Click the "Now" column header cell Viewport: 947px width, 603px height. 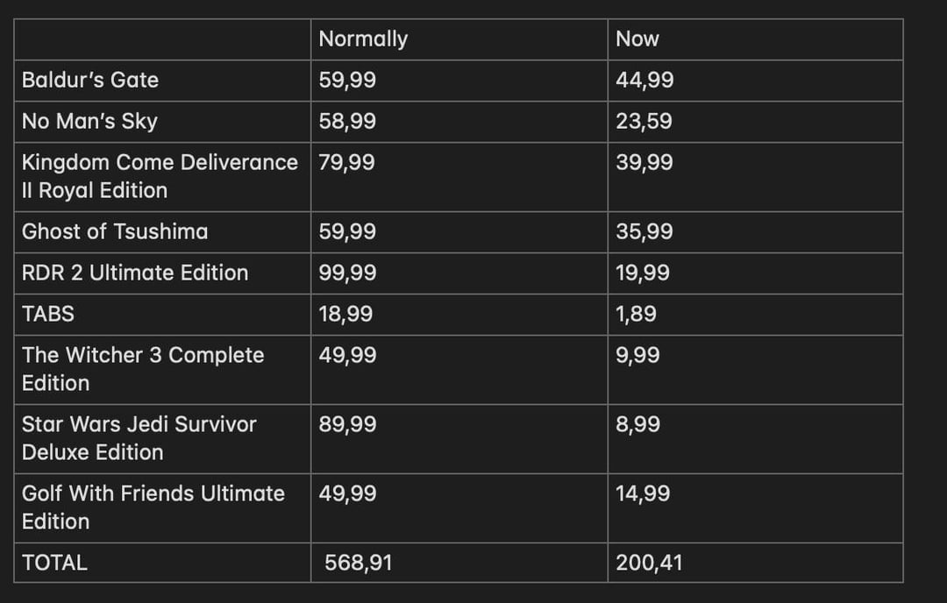click(637, 39)
